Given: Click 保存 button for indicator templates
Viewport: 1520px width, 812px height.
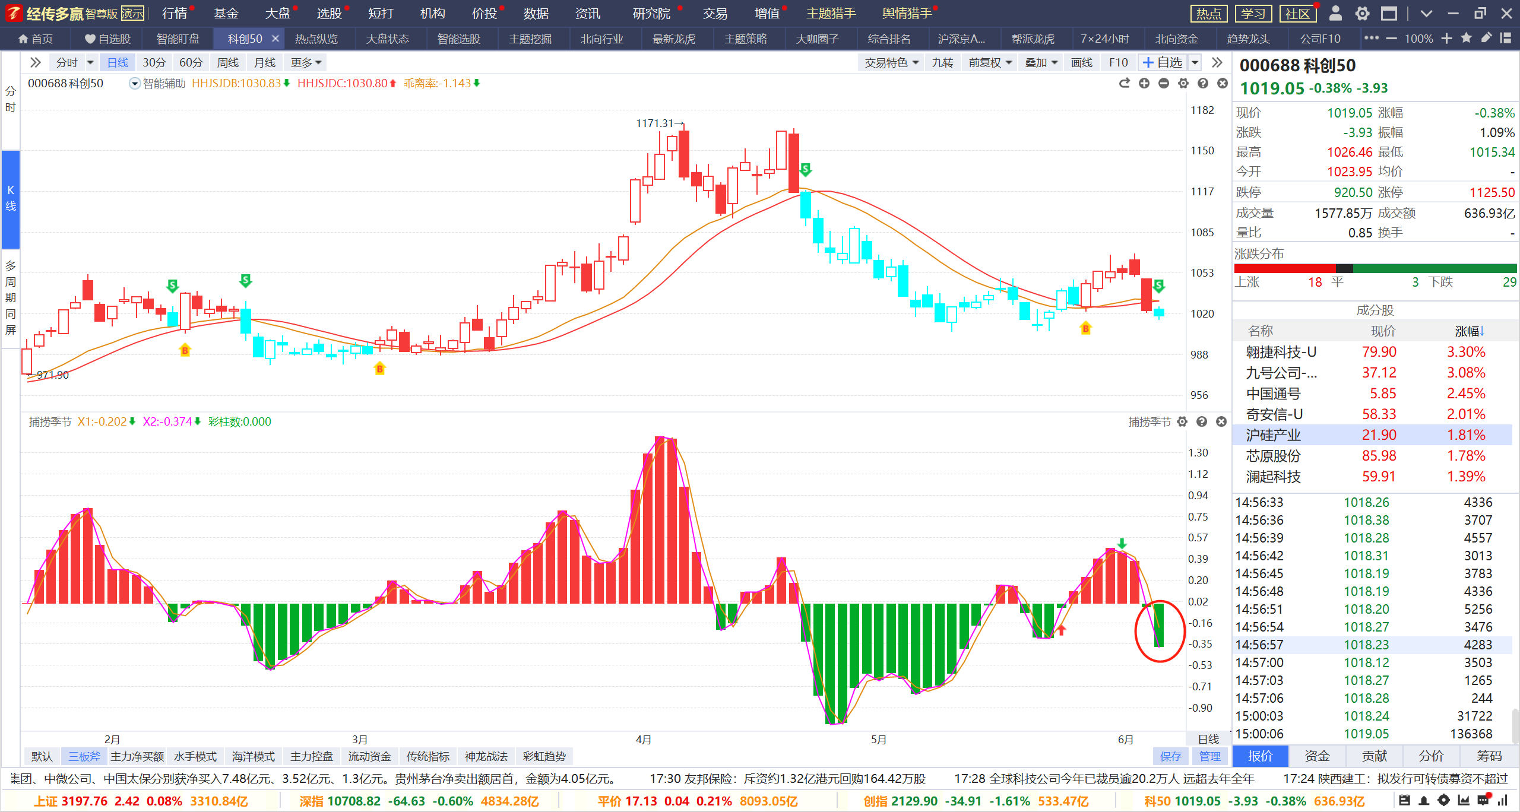Looking at the screenshot, I should [x=1170, y=756].
